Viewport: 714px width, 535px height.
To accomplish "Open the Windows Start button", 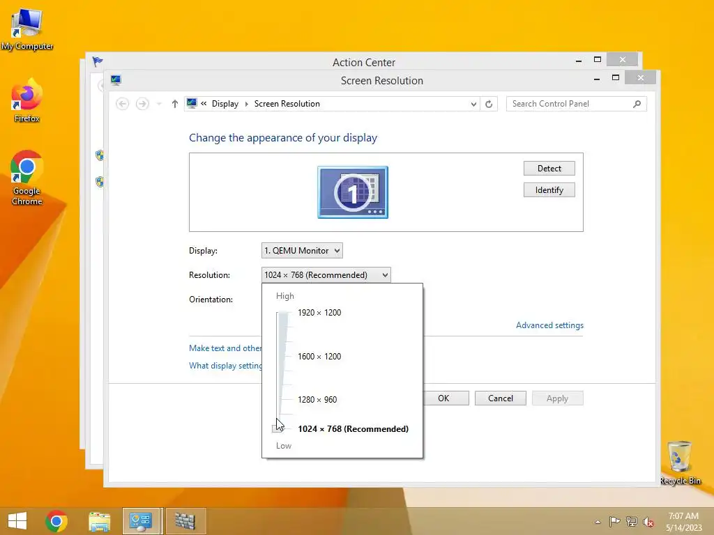I will [x=17, y=520].
